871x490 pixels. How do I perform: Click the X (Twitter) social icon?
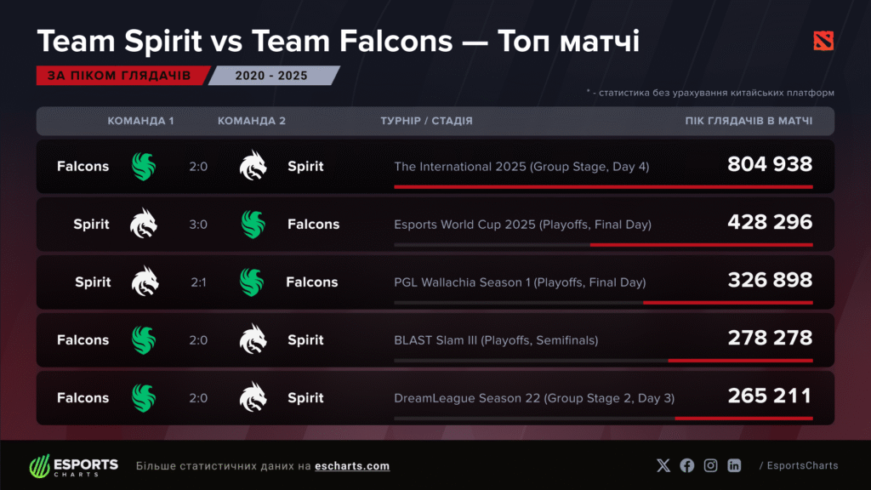[x=664, y=465]
